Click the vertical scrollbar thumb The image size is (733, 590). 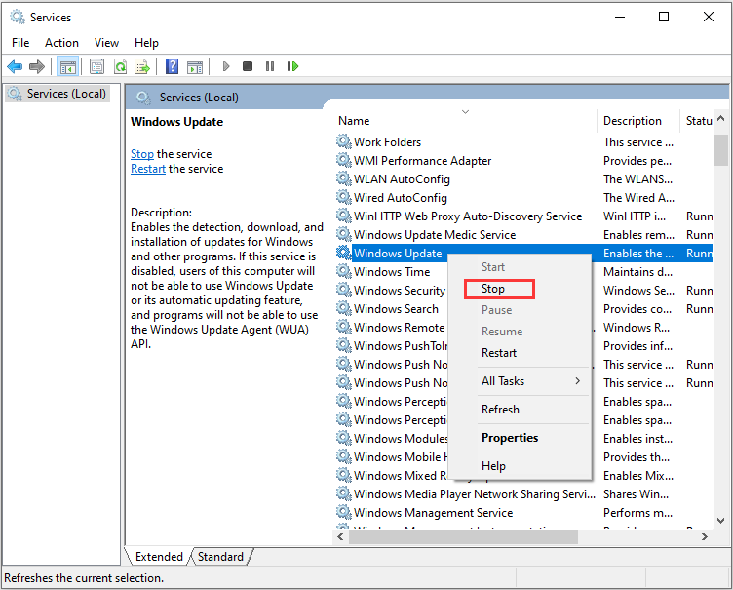point(720,150)
